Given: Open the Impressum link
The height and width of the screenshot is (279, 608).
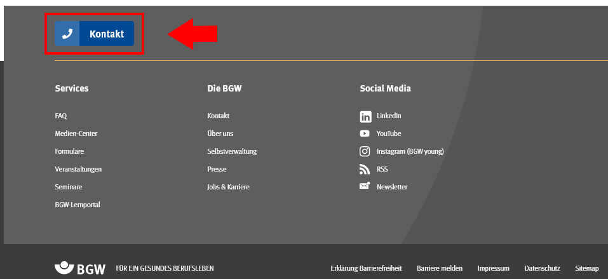Looking at the screenshot, I should click(x=493, y=268).
